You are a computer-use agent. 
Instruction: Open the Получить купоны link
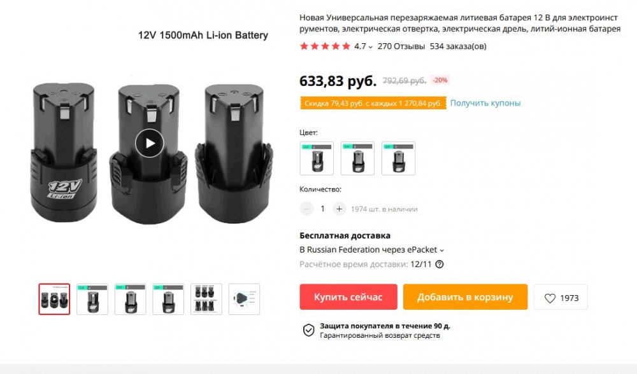point(485,103)
